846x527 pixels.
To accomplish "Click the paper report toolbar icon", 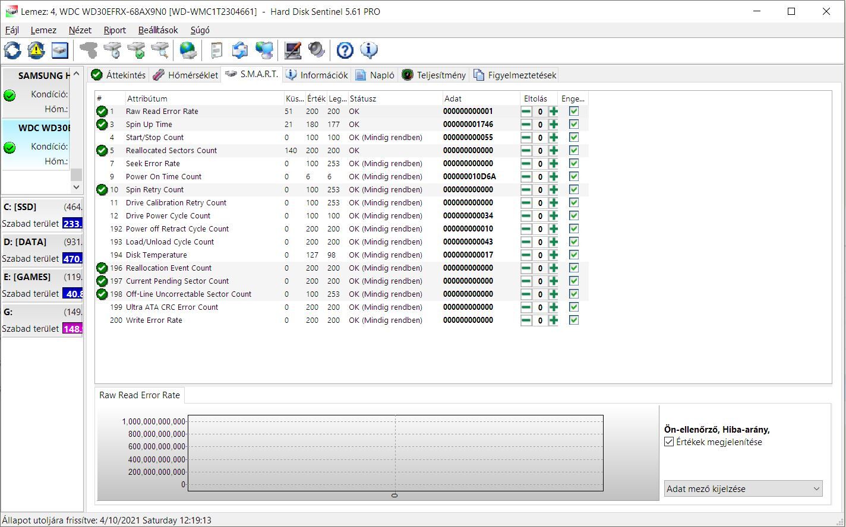I will click(216, 50).
